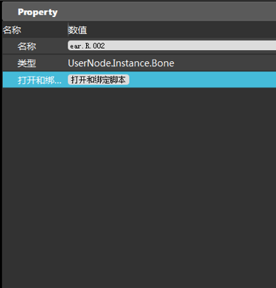Click the indent space left of the 打开和绑... label
Screen dimensions: 276x288
point(10,80)
